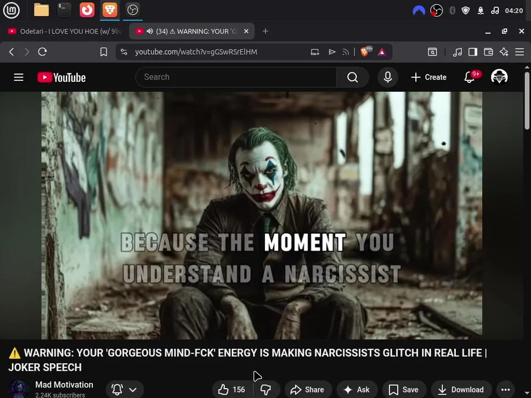Click the search magnifier button
This screenshot has height=398, width=531.
352,77
